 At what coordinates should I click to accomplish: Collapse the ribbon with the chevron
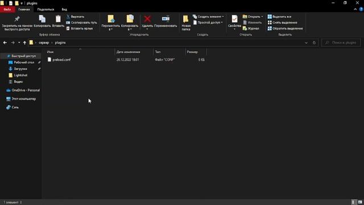click(355, 9)
